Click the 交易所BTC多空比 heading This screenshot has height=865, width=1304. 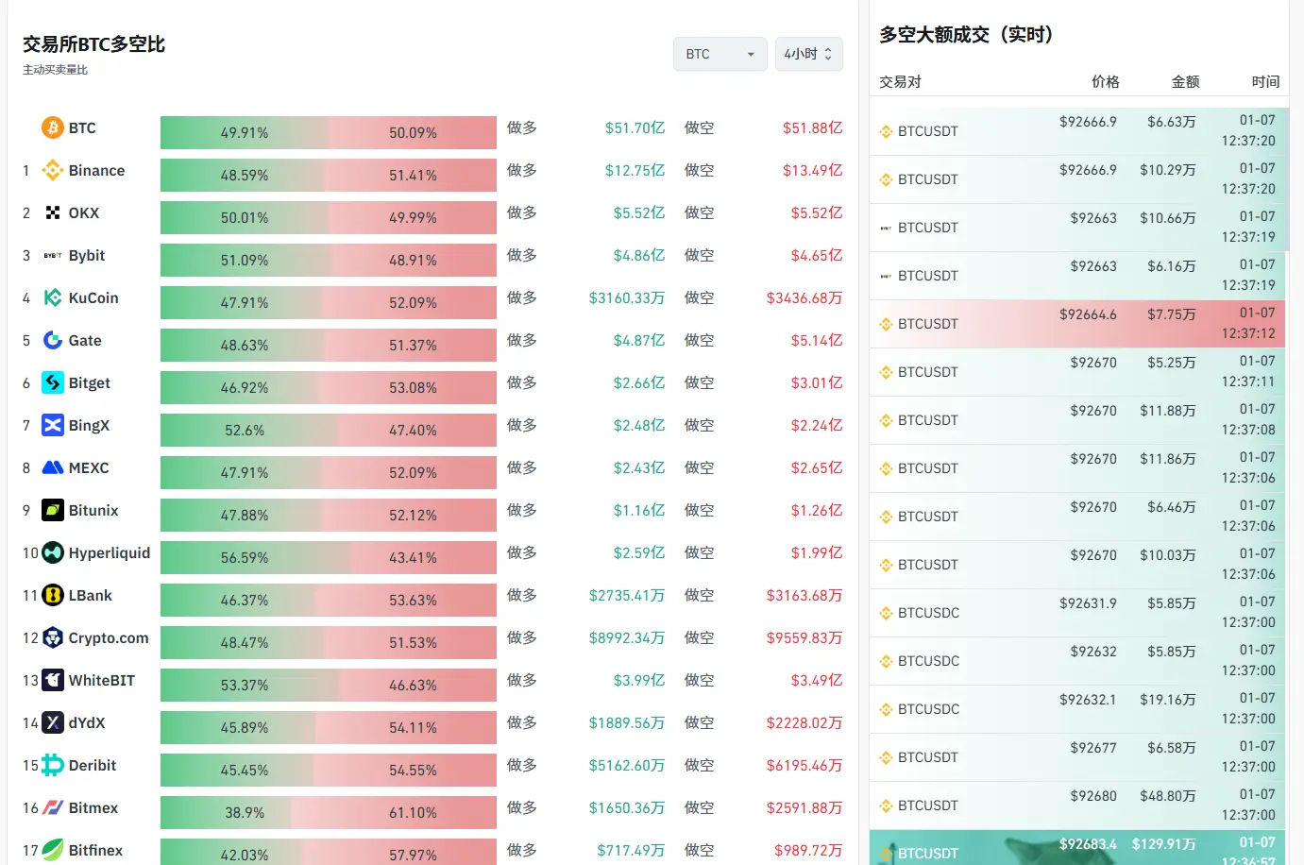tap(94, 44)
